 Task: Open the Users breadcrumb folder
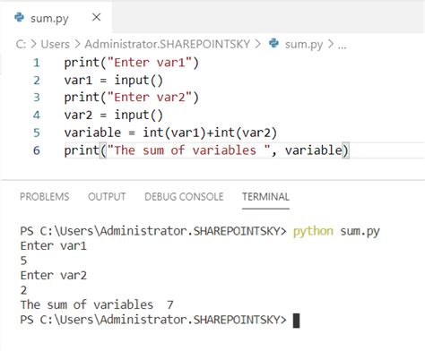coord(55,44)
